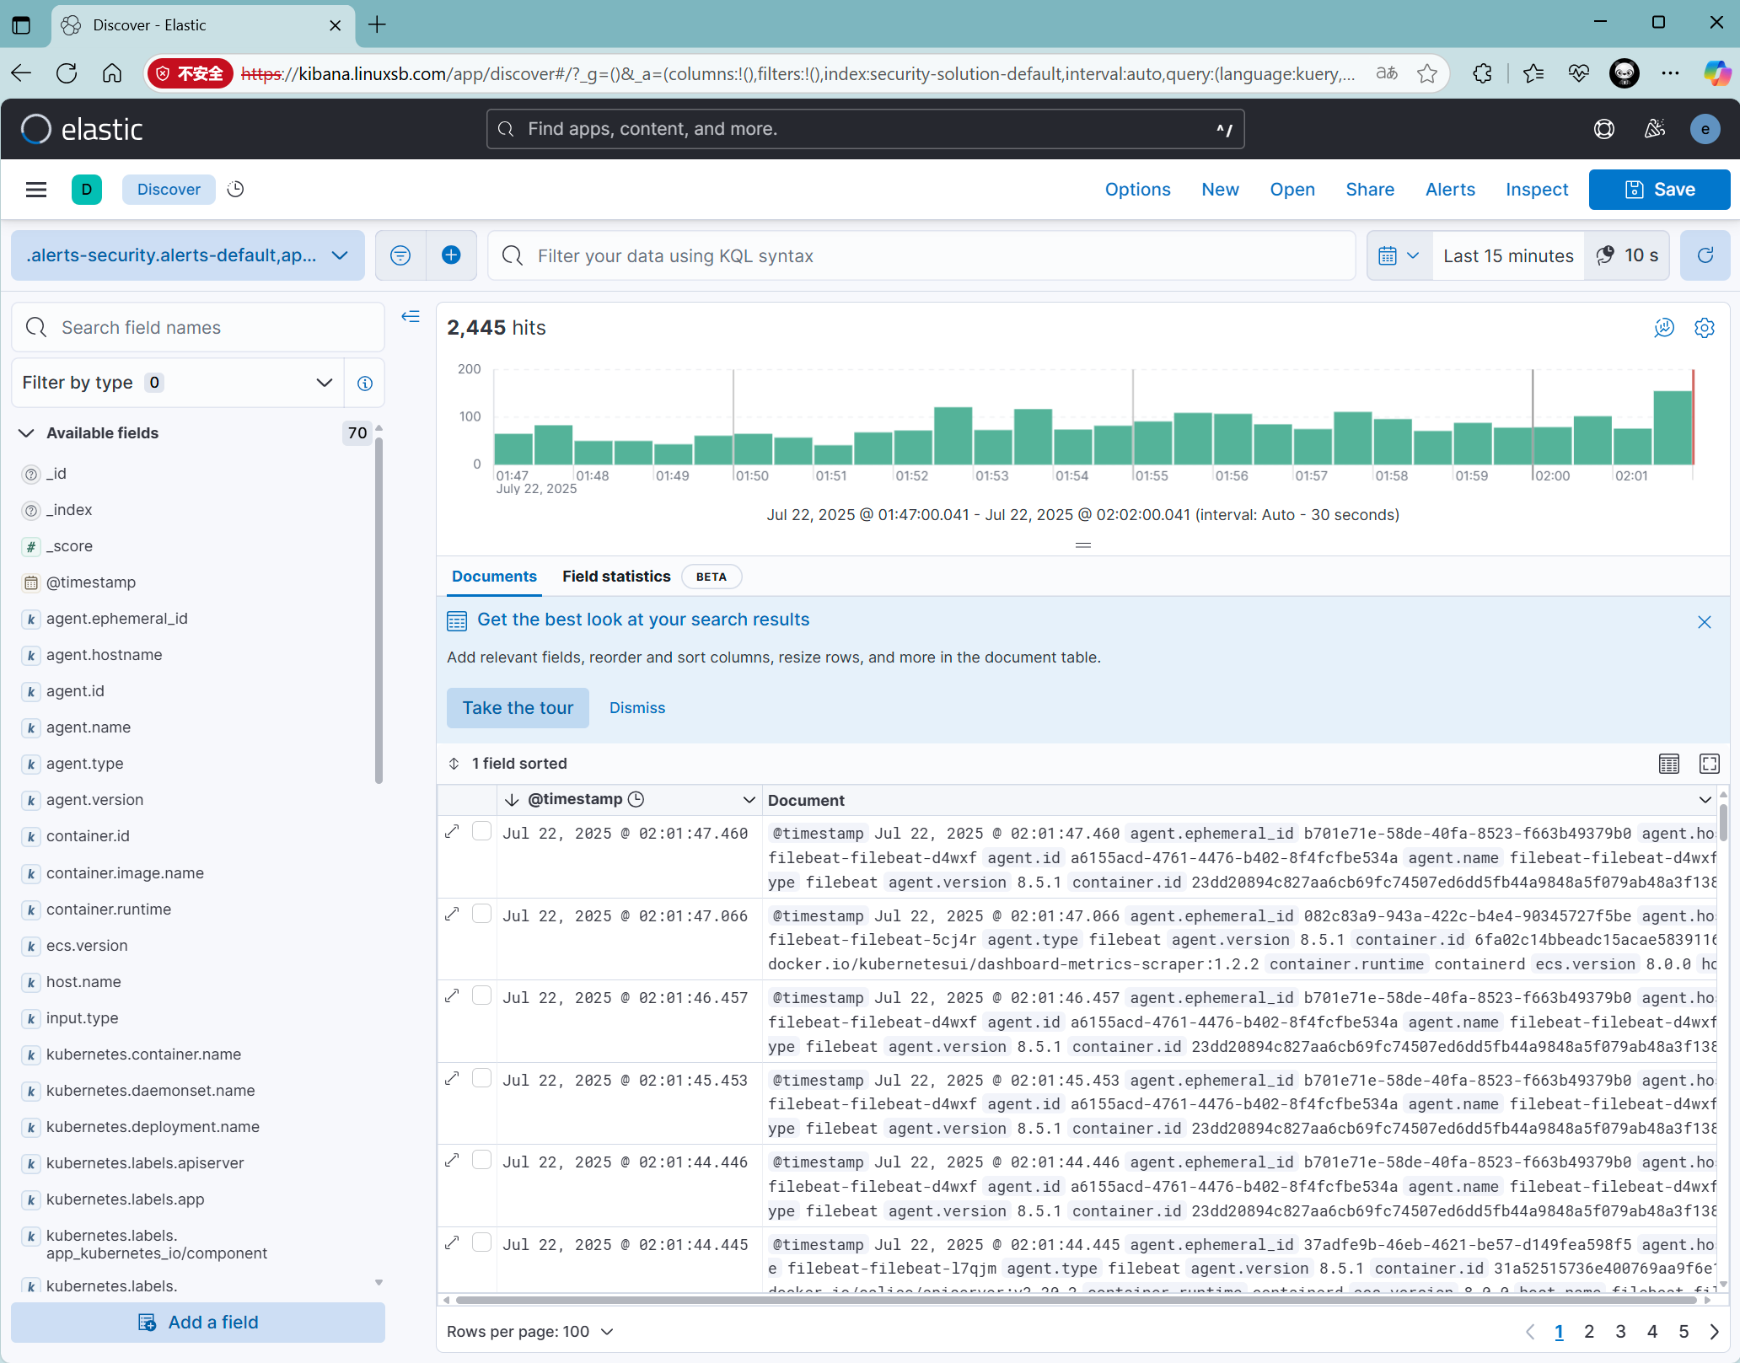Click the add filter plus icon
The width and height of the screenshot is (1740, 1363).
[451, 255]
